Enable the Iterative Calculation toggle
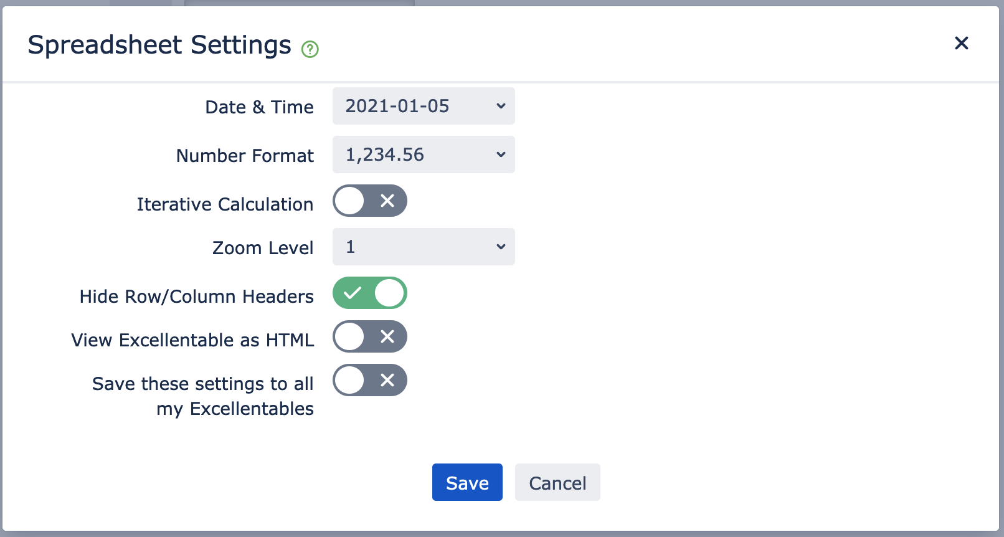 (370, 201)
